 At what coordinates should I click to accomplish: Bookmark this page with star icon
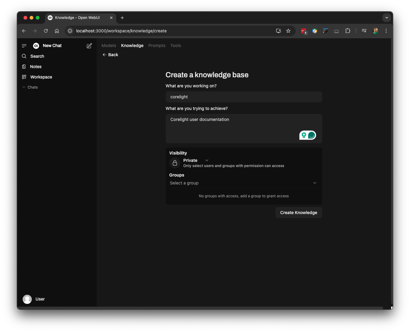pyautogui.click(x=288, y=31)
